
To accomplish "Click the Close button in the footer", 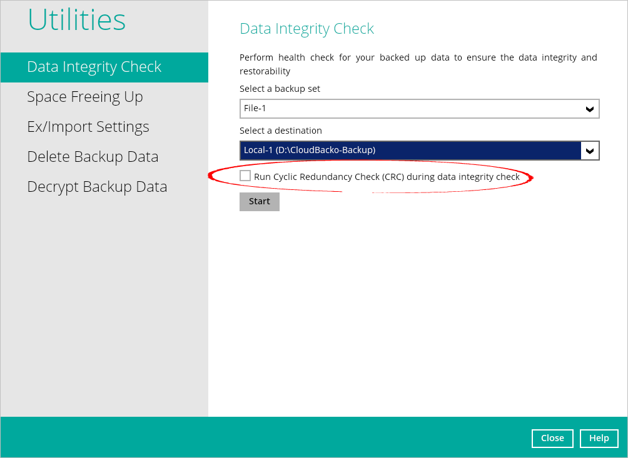I will 552,438.
